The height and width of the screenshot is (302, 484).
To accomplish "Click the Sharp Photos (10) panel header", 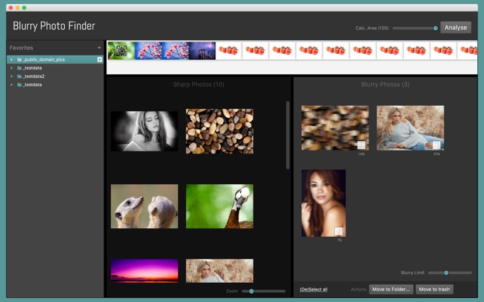I will pos(198,85).
